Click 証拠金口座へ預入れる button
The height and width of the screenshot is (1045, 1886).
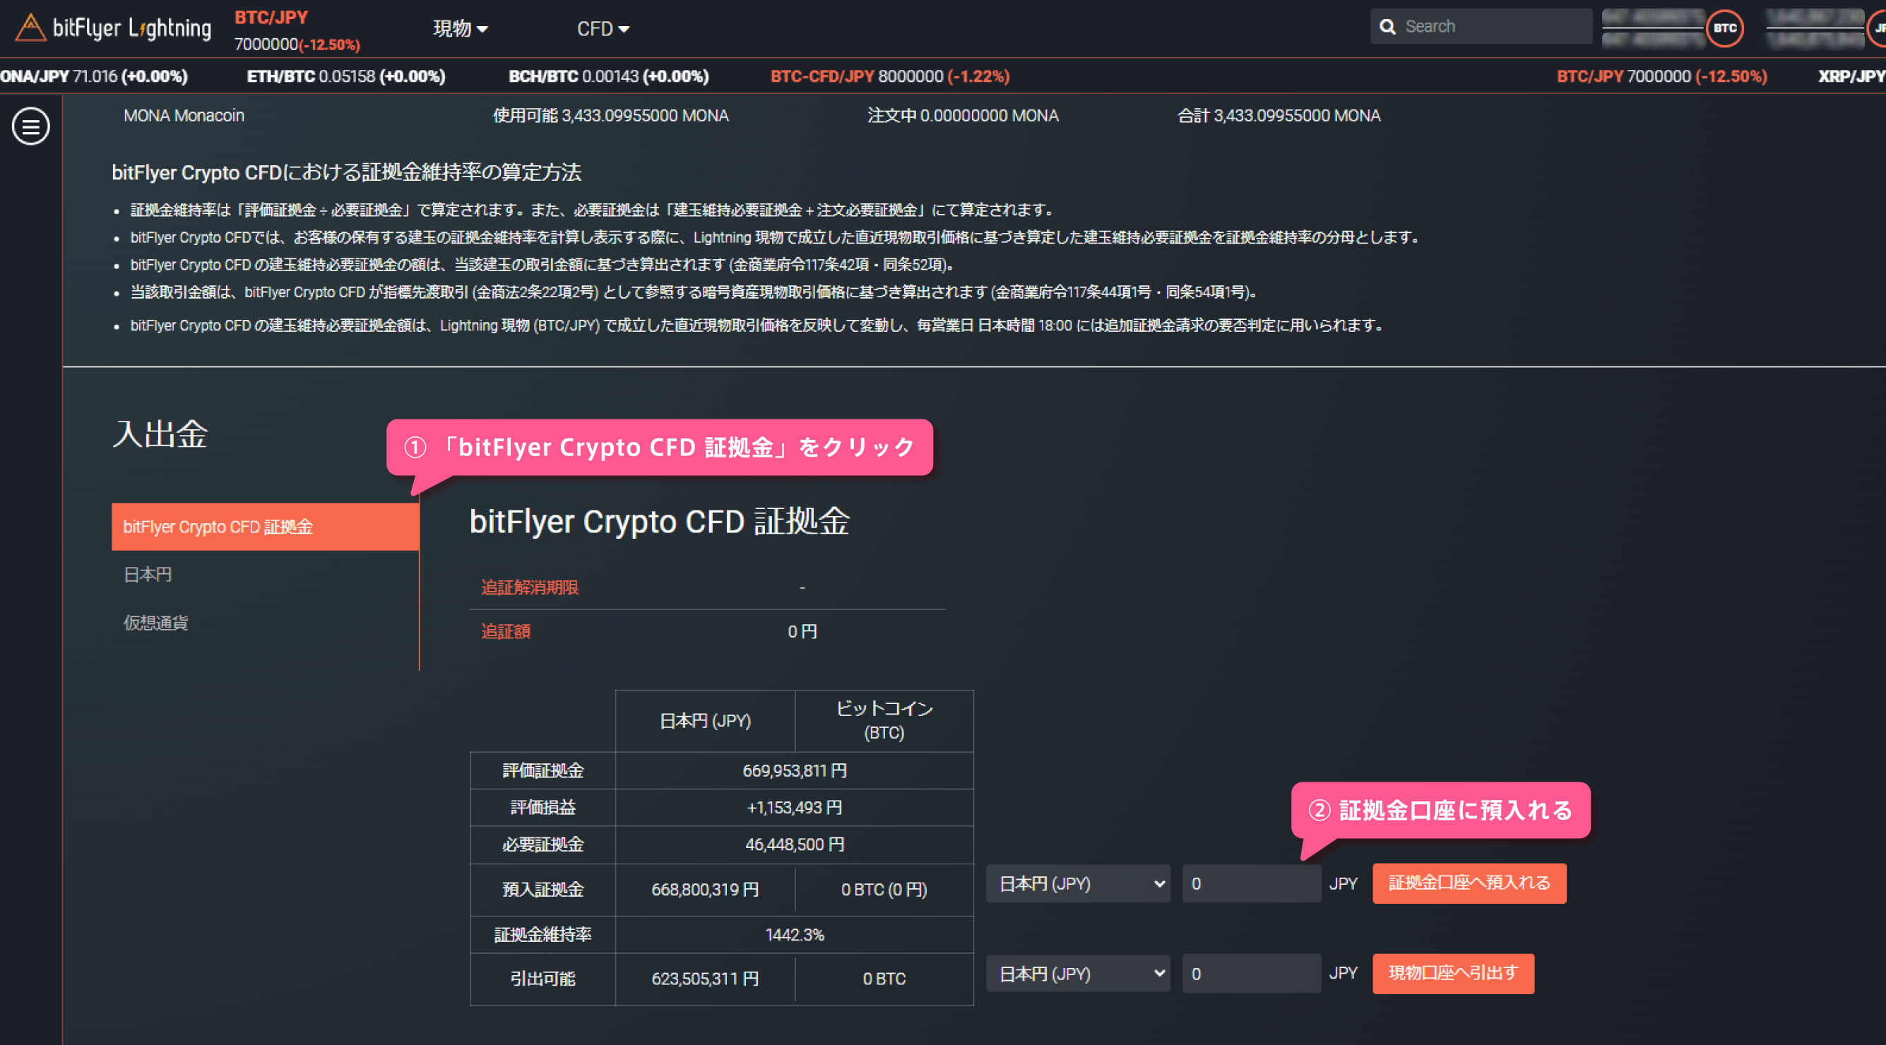[1469, 883]
